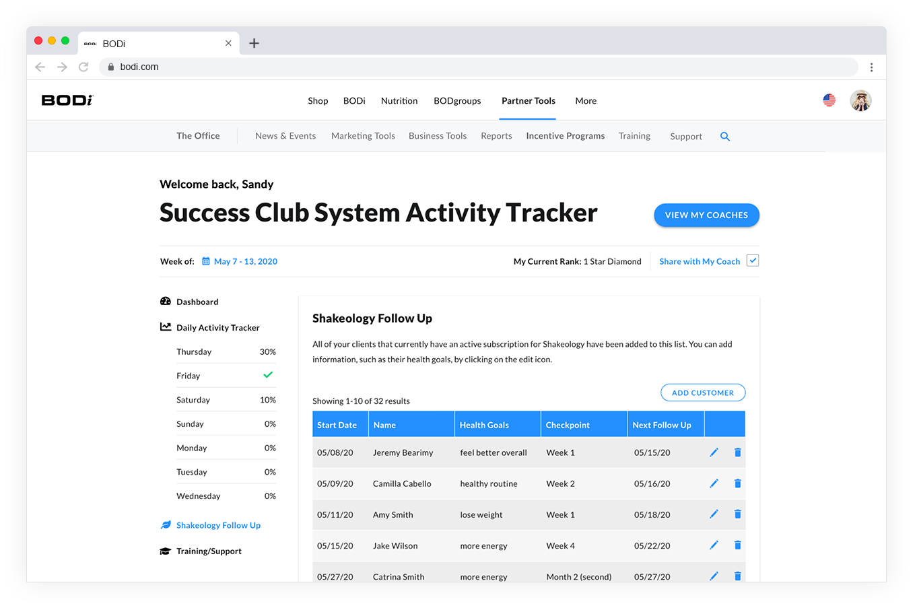Open the user profile avatar

coord(860,100)
